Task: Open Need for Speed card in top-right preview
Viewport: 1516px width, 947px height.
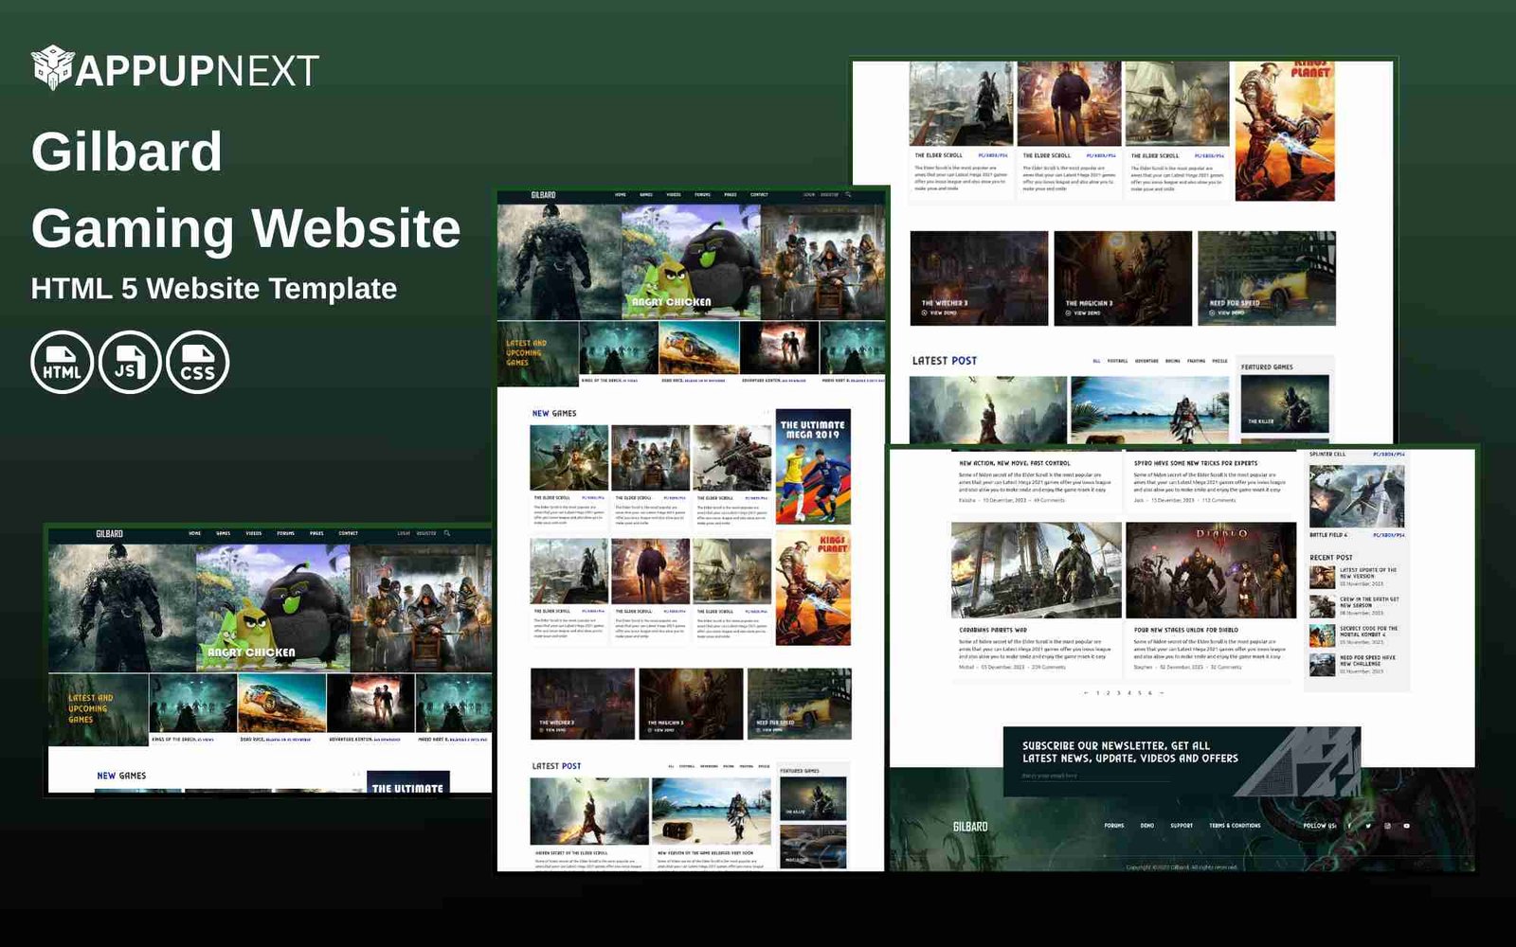Action: 1267,278
